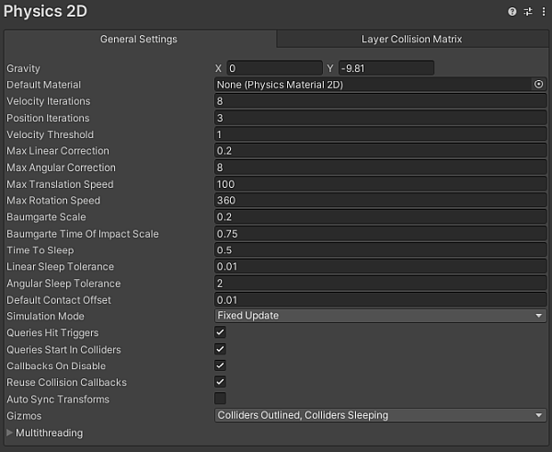Disable Callbacks On Disable checkbox
552x452 pixels.
(220, 365)
